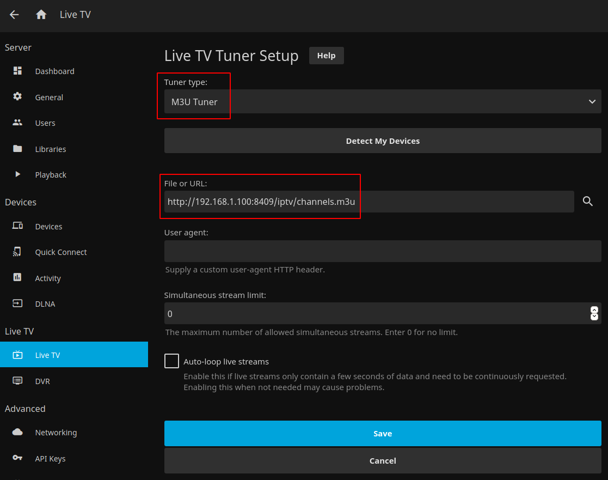Open the DVR settings page
Image resolution: width=608 pixels, height=480 pixels.
42,381
